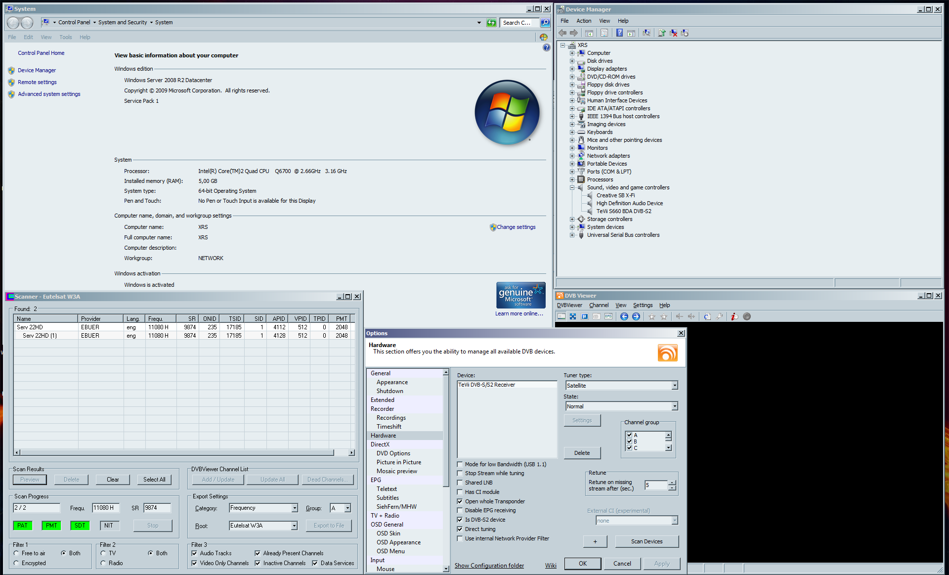Click refresh icon beside System address bar
The width and height of the screenshot is (949, 575).
[x=491, y=23]
